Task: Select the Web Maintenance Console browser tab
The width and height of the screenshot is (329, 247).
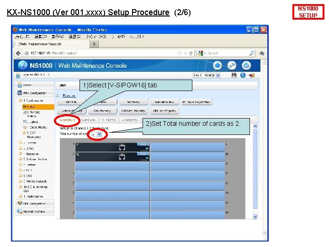Action: (x=52, y=44)
